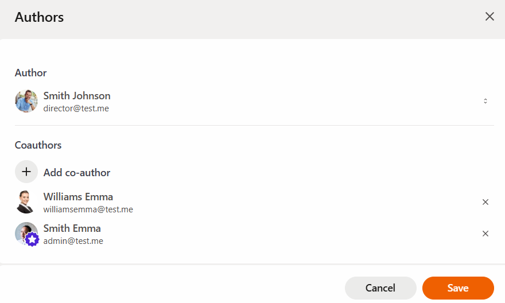Save the author changes

(458, 288)
